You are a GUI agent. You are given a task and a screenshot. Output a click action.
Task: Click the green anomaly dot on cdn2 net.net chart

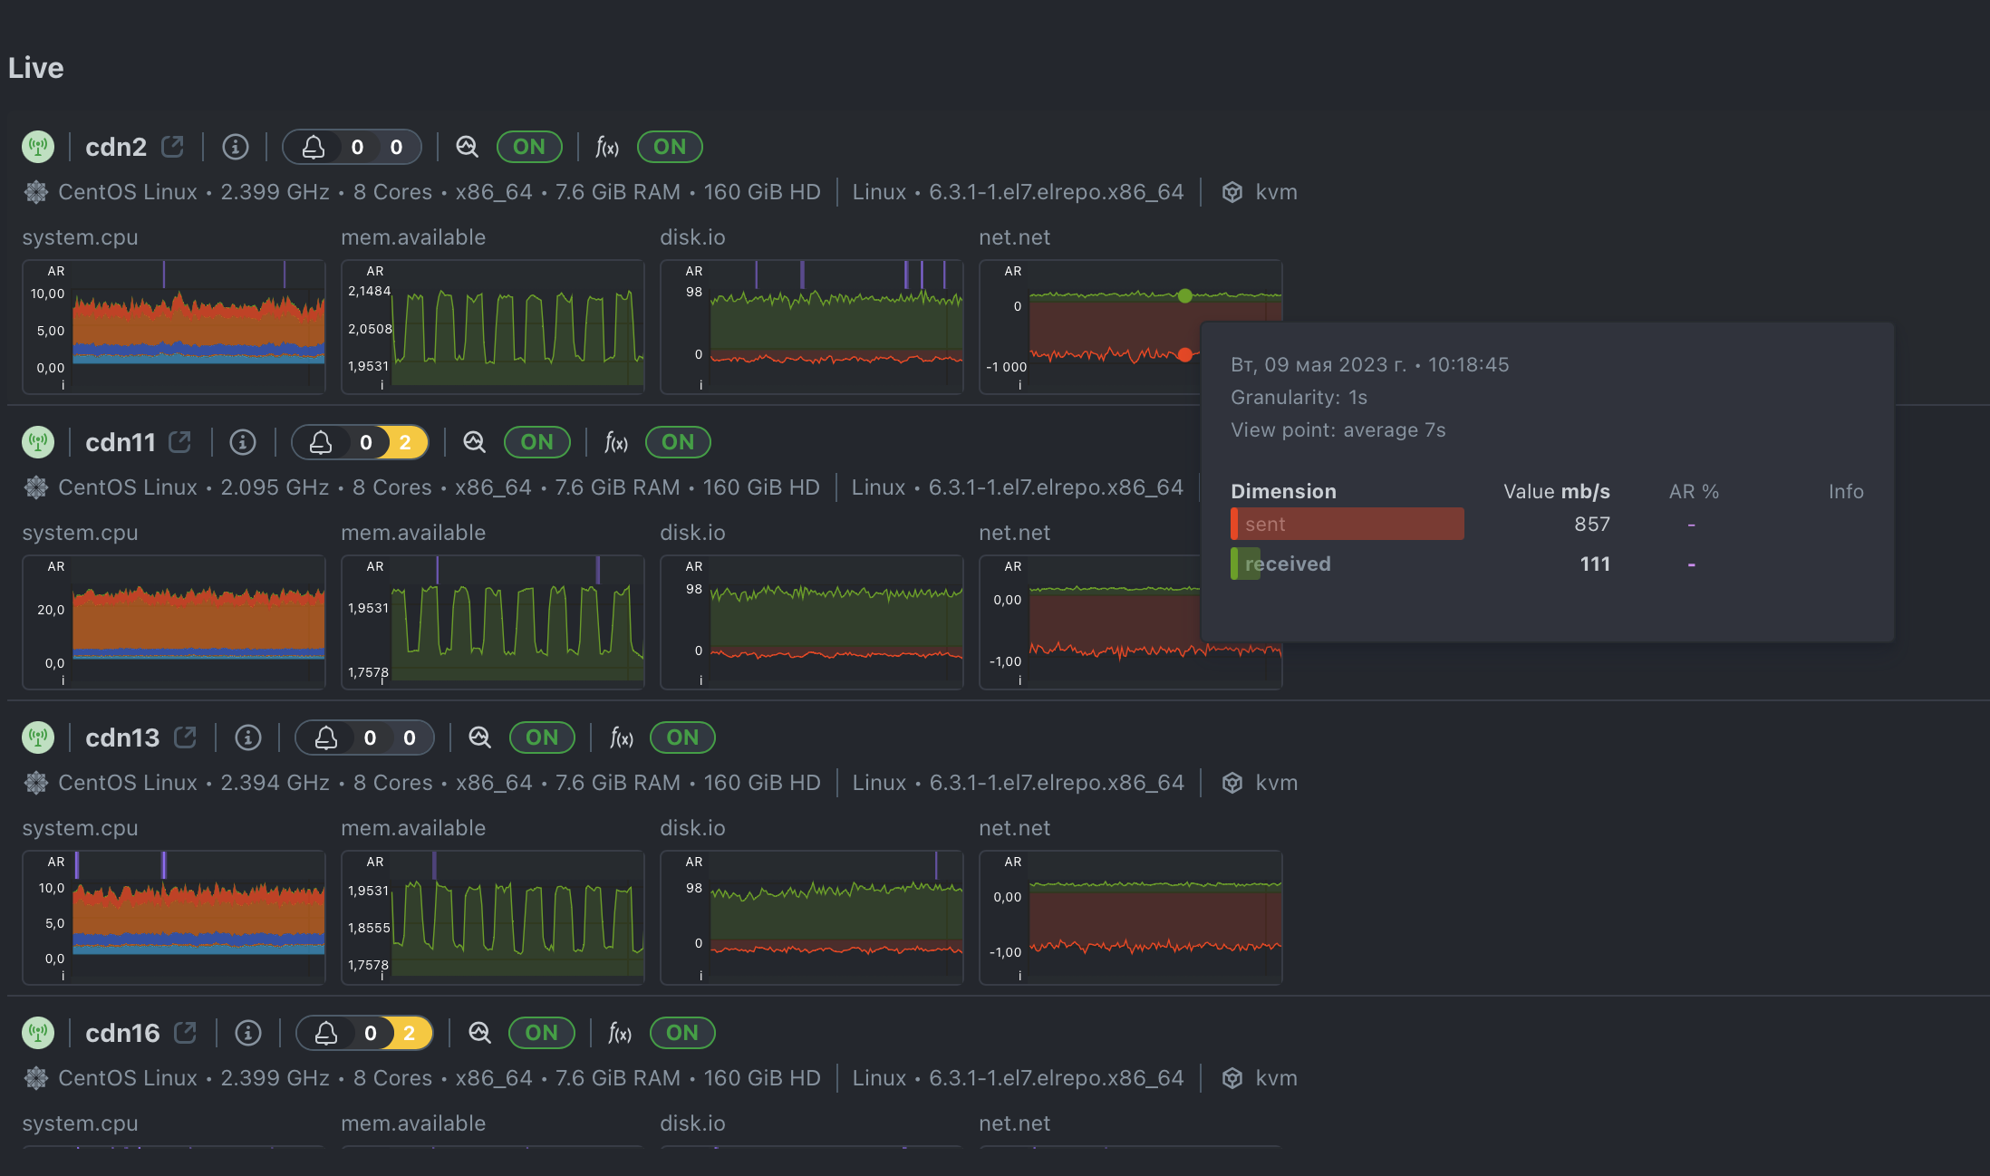click(1184, 294)
